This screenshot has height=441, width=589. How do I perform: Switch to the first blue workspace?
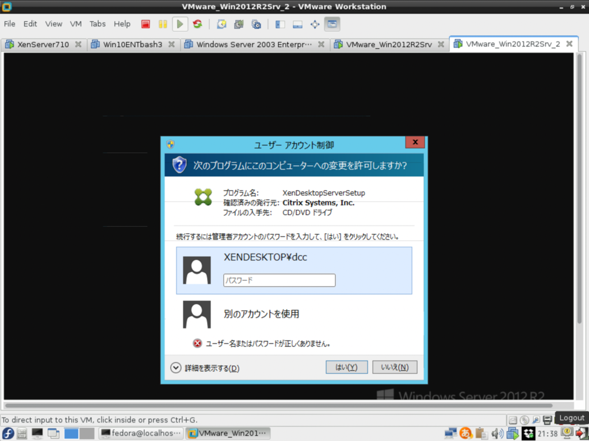pos(71,434)
